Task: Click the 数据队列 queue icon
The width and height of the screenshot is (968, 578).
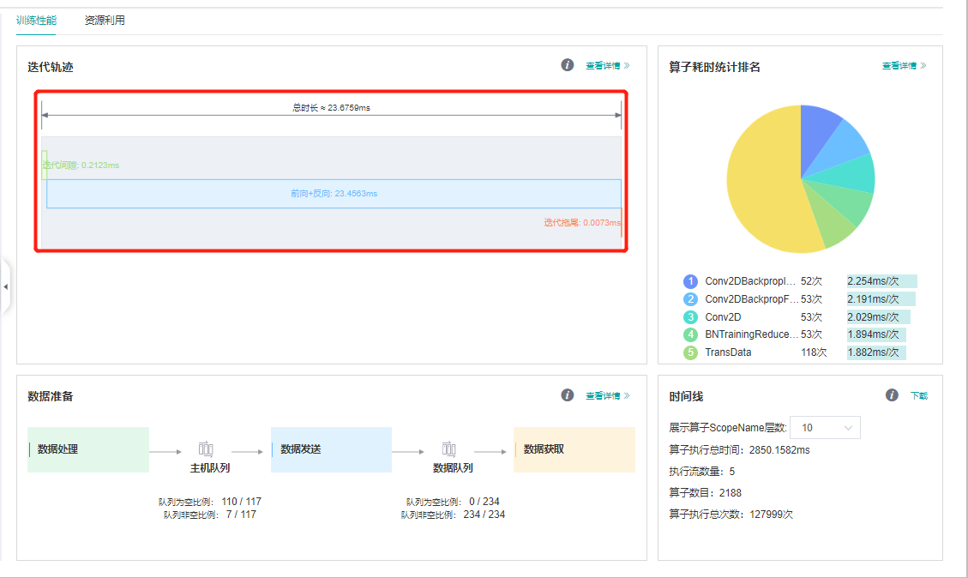Action: point(448,449)
